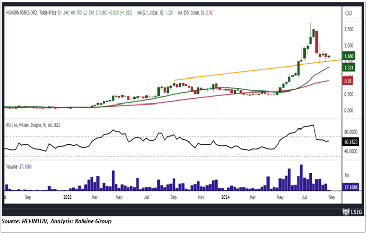Image resolution: width=366 pixels, height=233 pixels.
Task: Click the 80.0000 RSI axis label
Action: pos(350,132)
